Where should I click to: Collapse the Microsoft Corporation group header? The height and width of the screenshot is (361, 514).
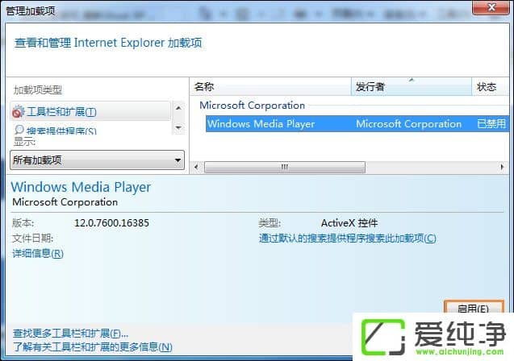[x=252, y=106]
